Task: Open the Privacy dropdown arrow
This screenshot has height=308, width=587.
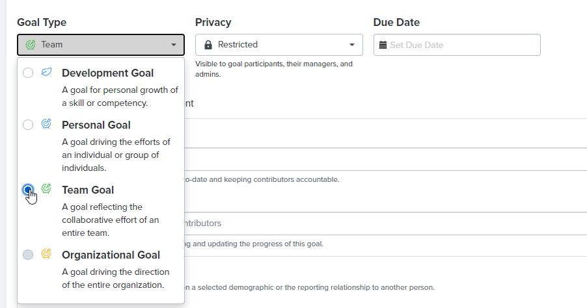Action: [x=352, y=45]
